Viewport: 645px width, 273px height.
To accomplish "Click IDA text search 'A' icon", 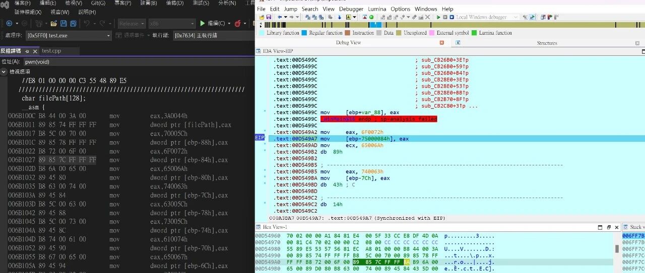I will (348, 17).
